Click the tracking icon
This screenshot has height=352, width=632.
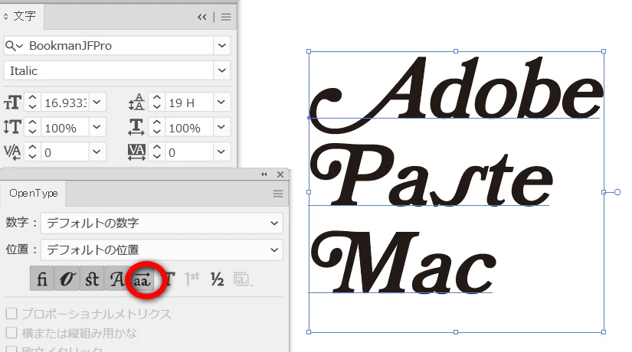coord(136,152)
